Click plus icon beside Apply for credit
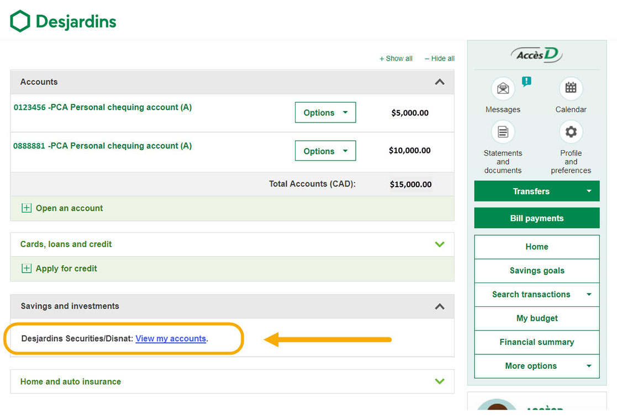Image resolution: width=617 pixels, height=420 pixels. point(27,269)
